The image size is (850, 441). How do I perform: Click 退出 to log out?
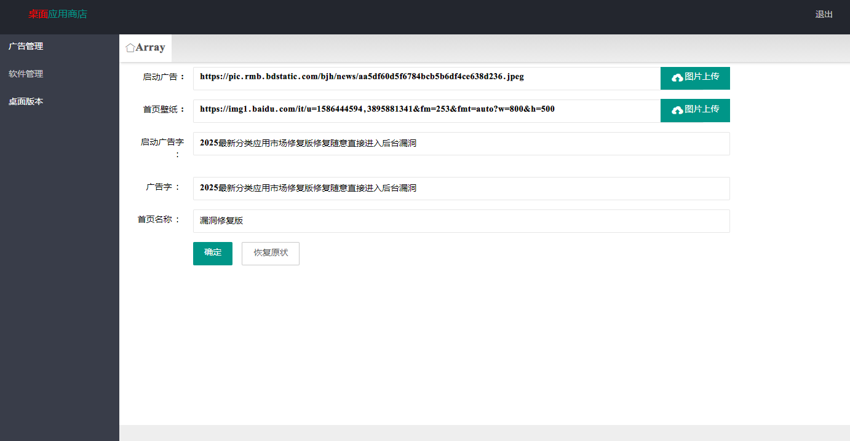(x=824, y=14)
